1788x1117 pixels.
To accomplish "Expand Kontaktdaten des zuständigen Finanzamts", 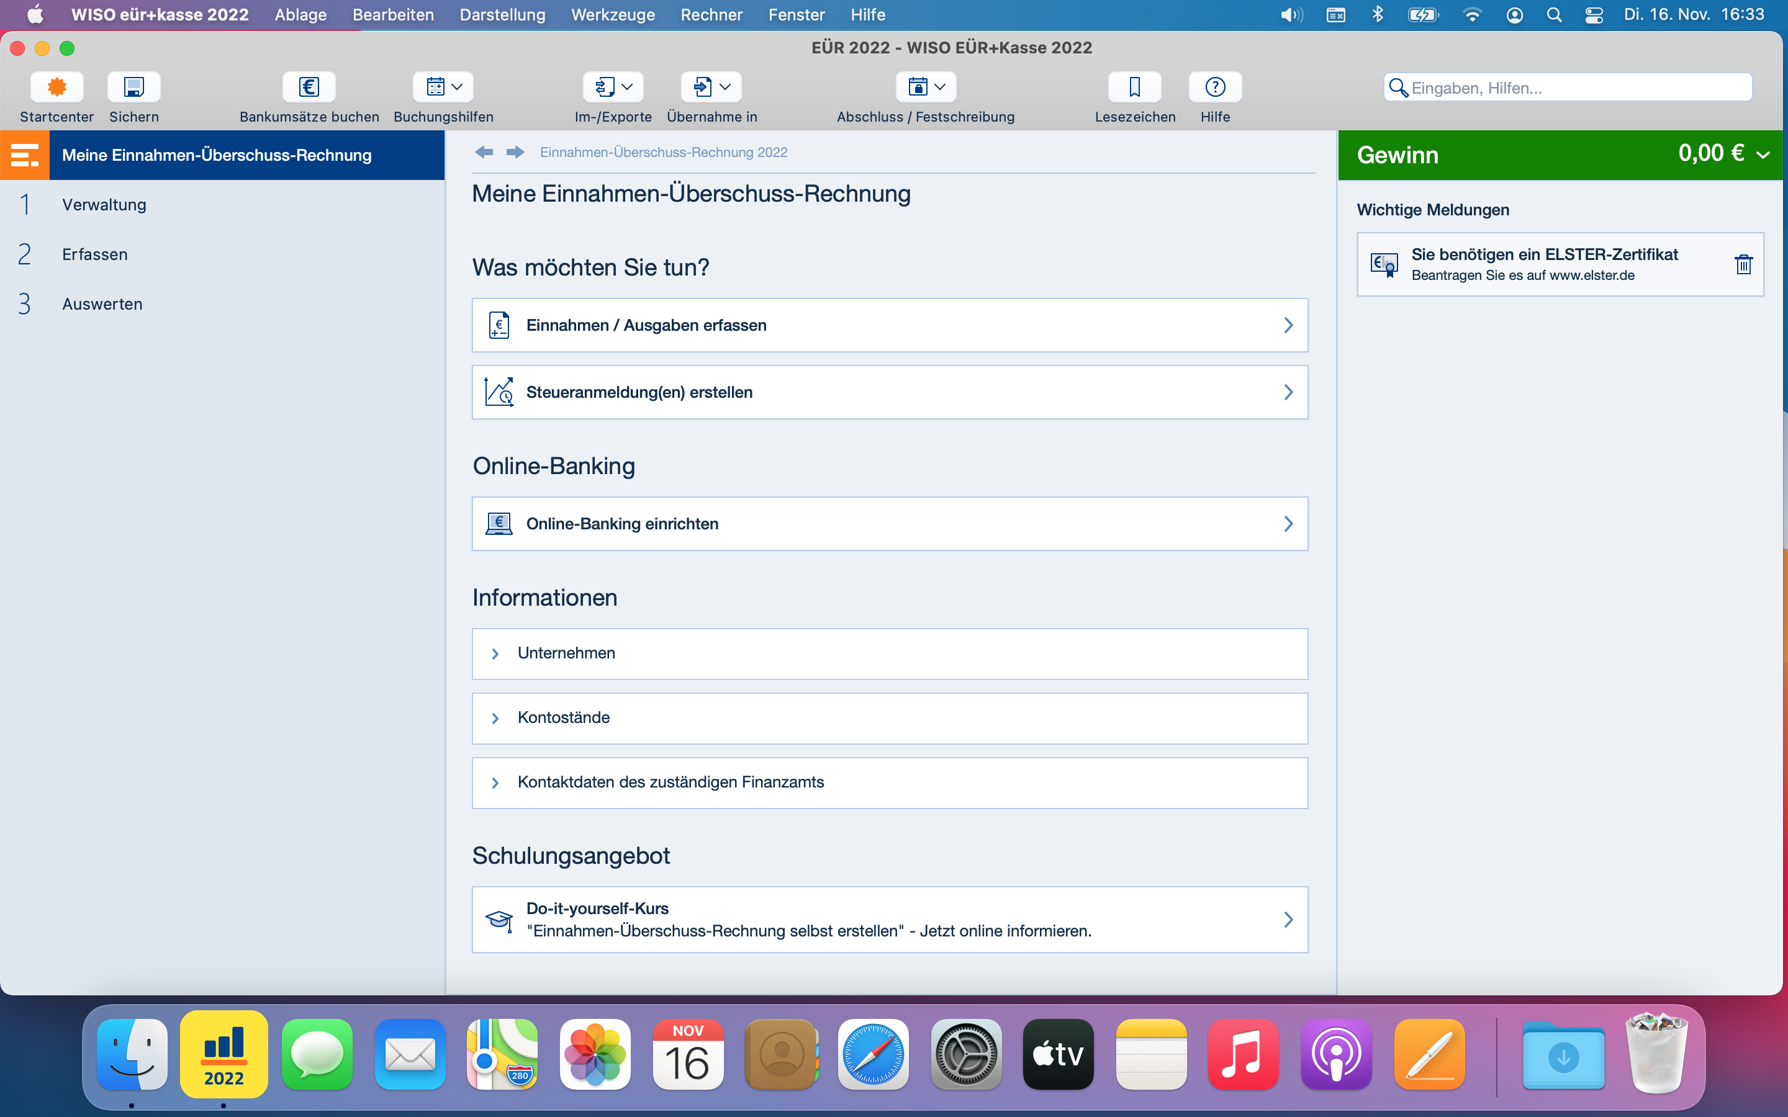I will tap(890, 783).
